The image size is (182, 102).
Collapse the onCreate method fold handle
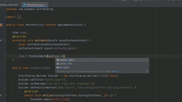(5, 41)
